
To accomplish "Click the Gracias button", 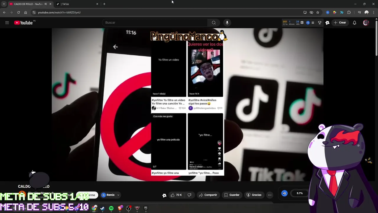I will tap(254, 195).
